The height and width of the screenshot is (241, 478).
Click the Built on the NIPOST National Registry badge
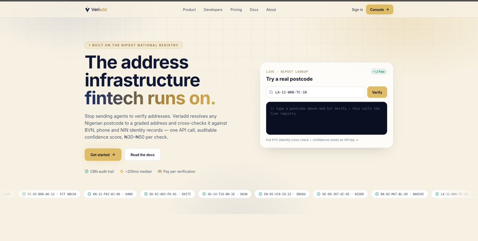click(133, 45)
